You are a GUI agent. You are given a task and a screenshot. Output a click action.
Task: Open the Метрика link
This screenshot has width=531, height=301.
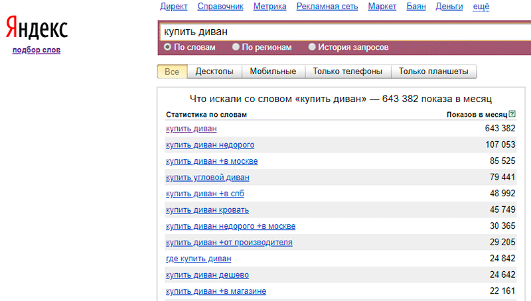click(x=270, y=7)
